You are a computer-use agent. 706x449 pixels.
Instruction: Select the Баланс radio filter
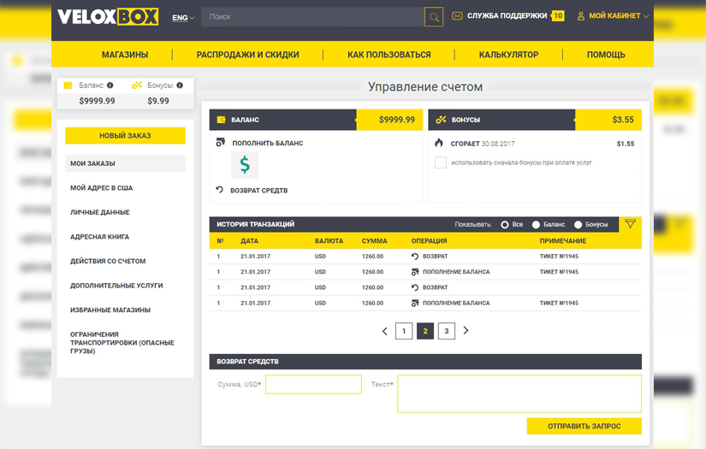536,224
